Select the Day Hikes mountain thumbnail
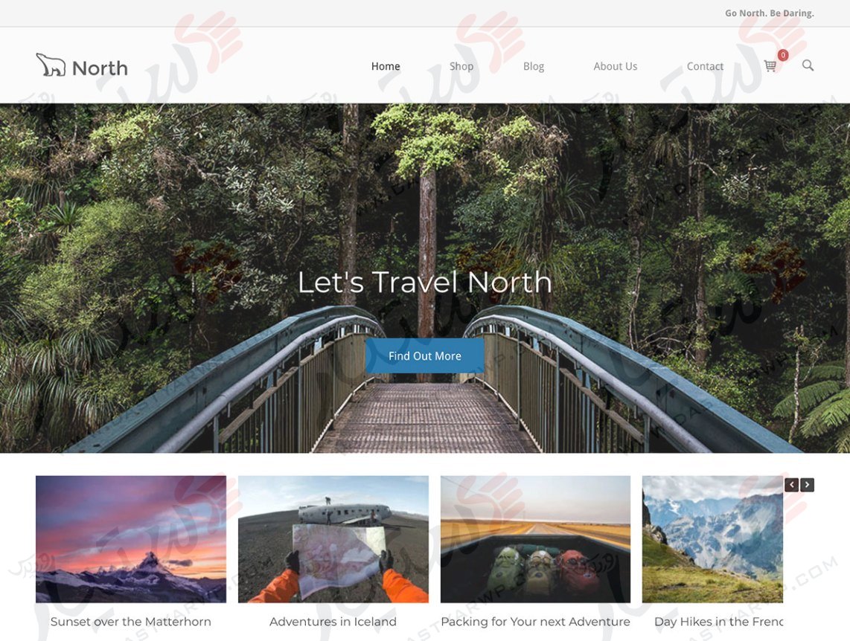The height and width of the screenshot is (641, 850). pos(712,539)
